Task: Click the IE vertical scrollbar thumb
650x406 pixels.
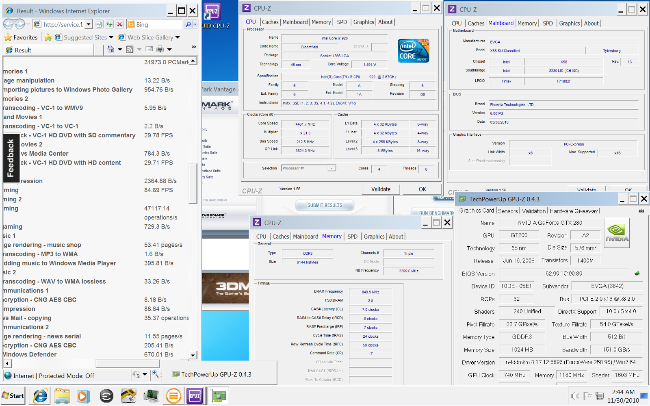Action: coord(193,183)
